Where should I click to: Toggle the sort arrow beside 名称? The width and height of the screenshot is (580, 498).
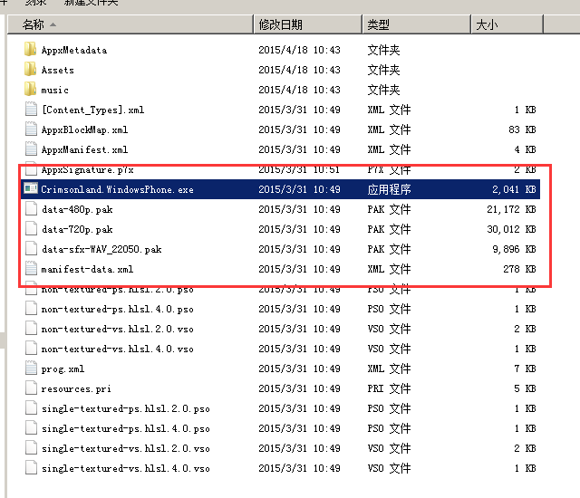click(53, 24)
